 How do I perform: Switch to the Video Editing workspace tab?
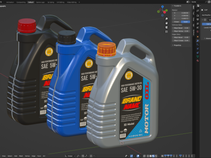click(x=72, y=2)
